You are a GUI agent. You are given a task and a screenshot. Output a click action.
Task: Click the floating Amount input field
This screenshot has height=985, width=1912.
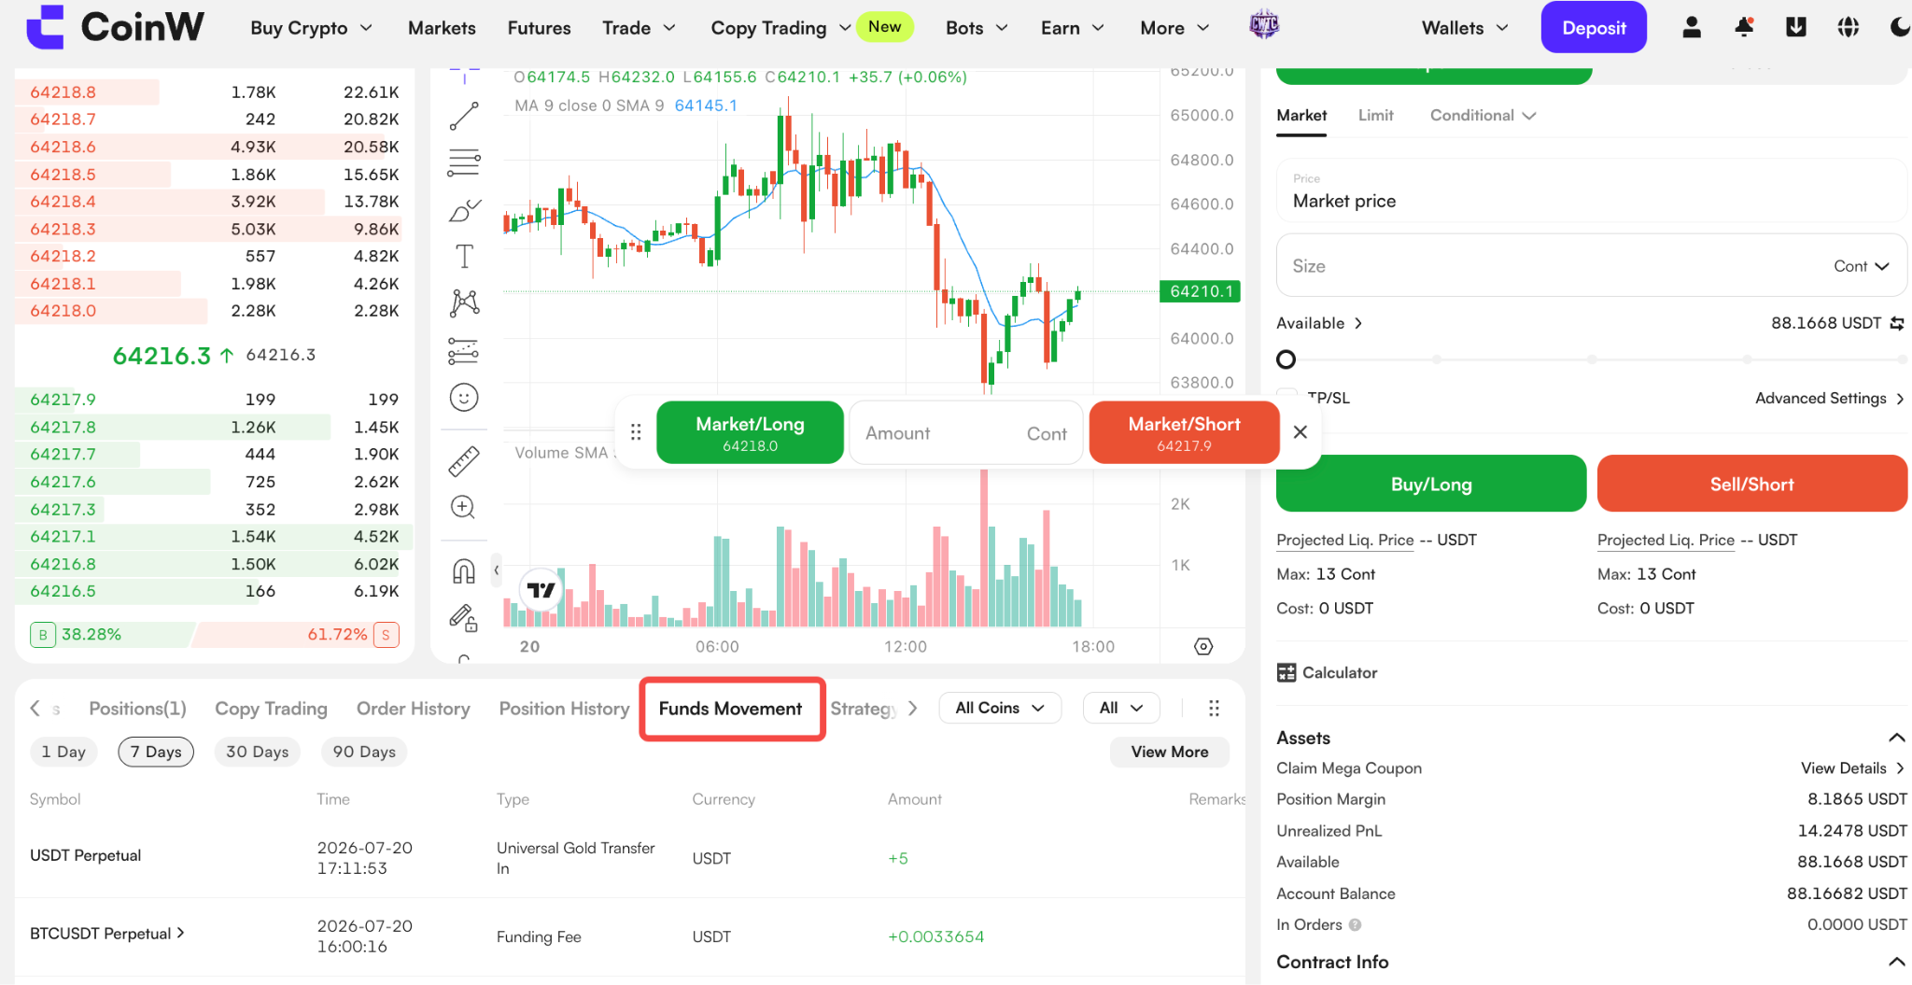[x=966, y=433]
